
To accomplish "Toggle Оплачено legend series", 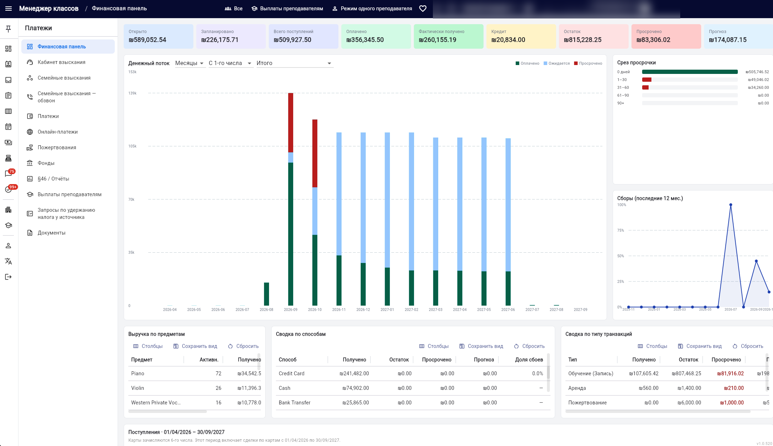I will coord(527,63).
